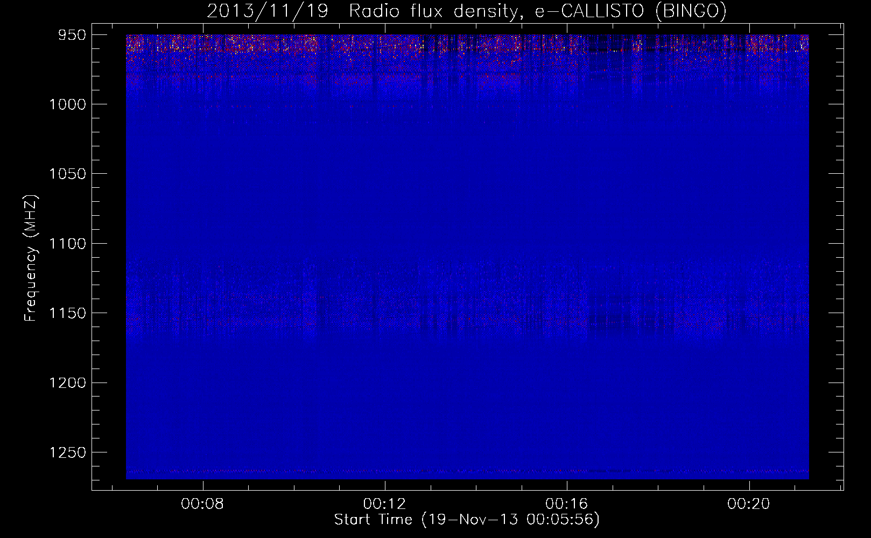871x538 pixels.
Task: Click the 00:16 time axis label
Action: [x=567, y=504]
